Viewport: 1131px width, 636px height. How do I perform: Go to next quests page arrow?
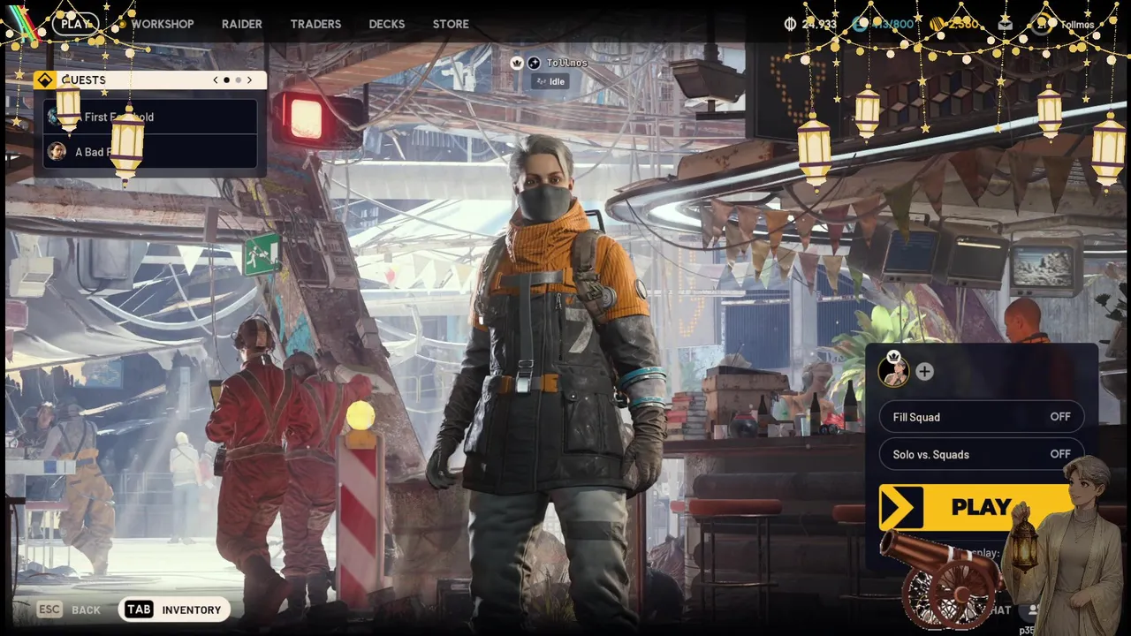(x=249, y=80)
